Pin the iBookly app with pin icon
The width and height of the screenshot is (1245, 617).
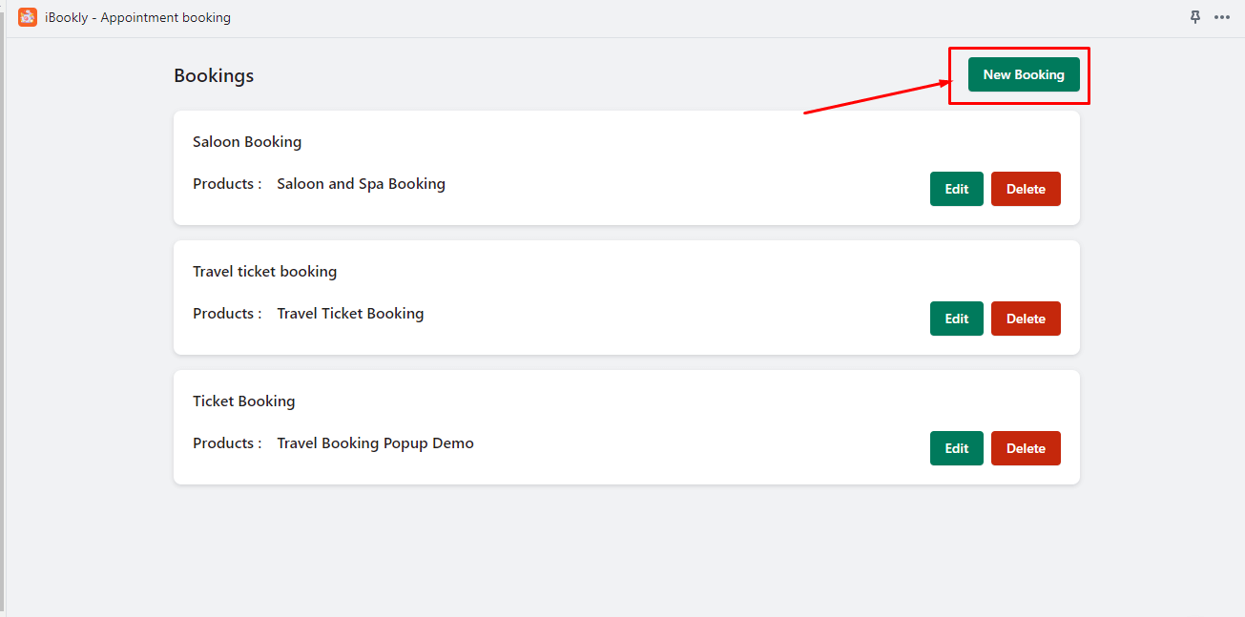click(x=1195, y=17)
